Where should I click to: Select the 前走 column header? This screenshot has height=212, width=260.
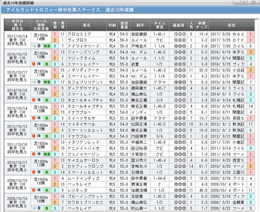231,25
